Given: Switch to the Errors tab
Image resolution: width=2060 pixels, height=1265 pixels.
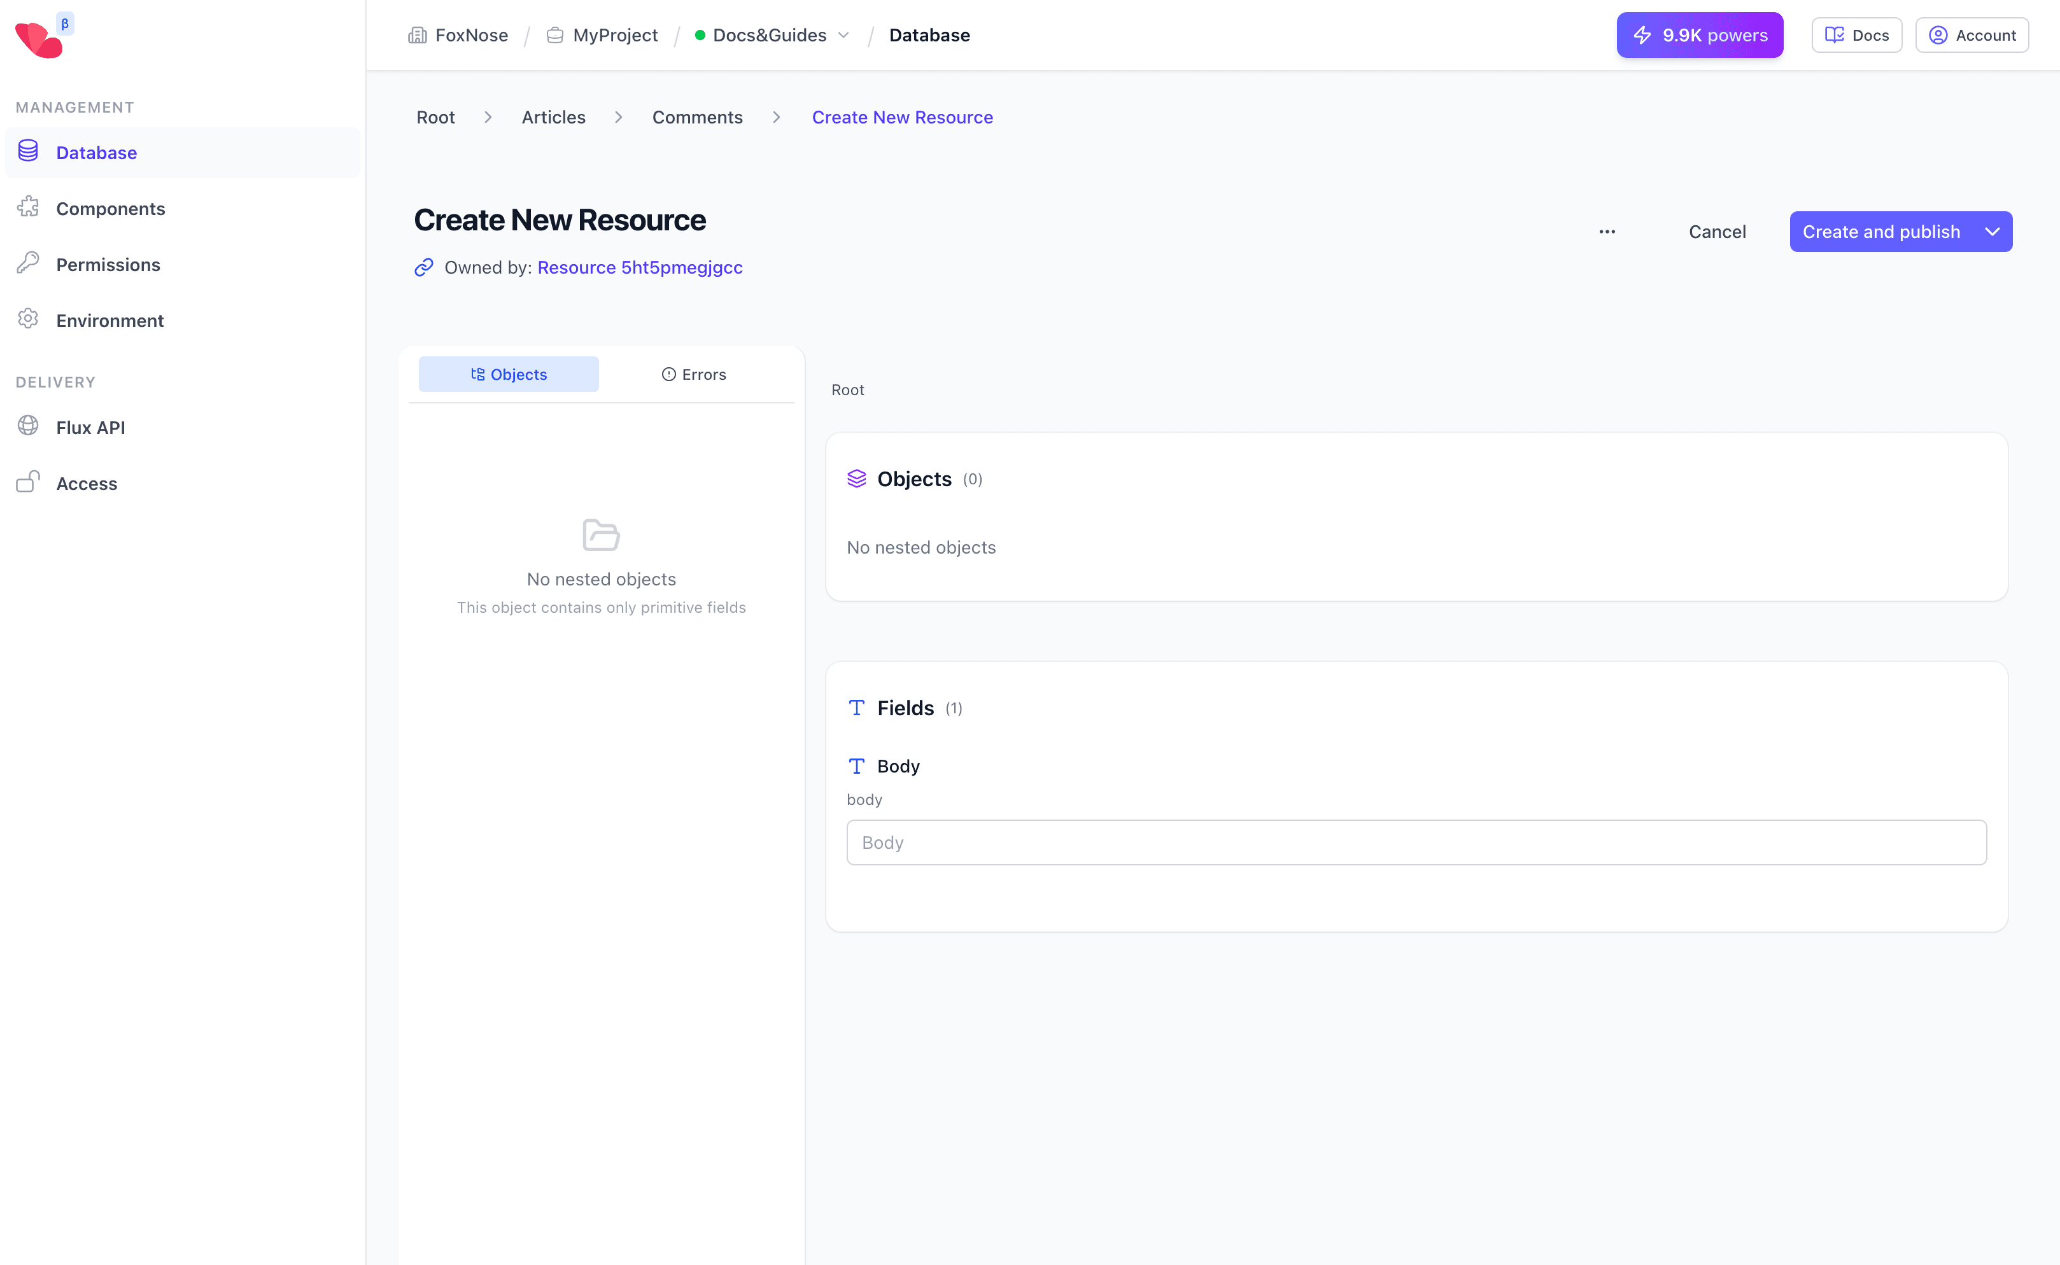Looking at the screenshot, I should [694, 375].
